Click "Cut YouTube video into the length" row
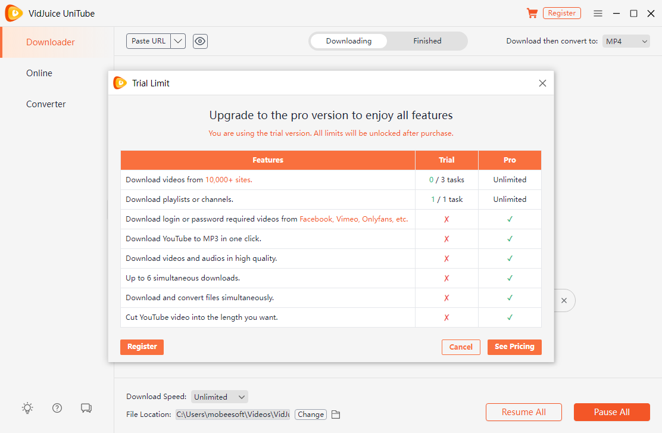Image resolution: width=662 pixels, height=433 pixels. pos(268,317)
